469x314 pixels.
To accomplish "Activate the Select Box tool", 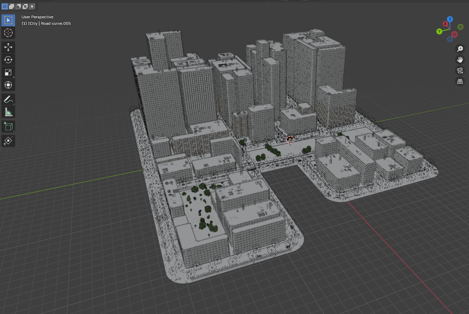I will point(8,20).
